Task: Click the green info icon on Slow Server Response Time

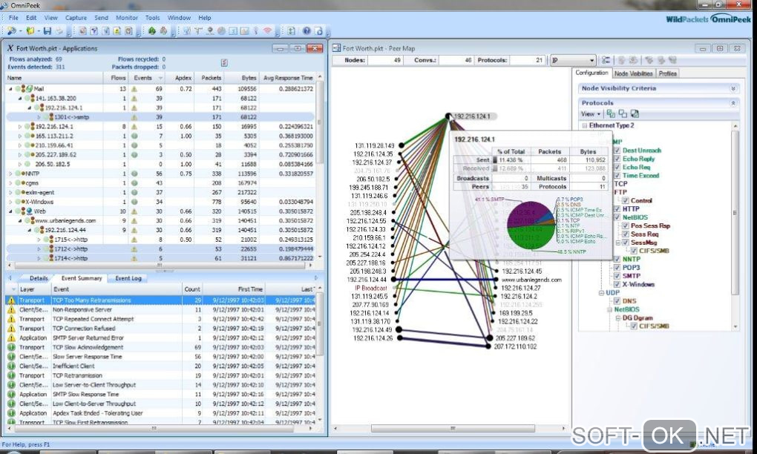Action: click(12, 357)
